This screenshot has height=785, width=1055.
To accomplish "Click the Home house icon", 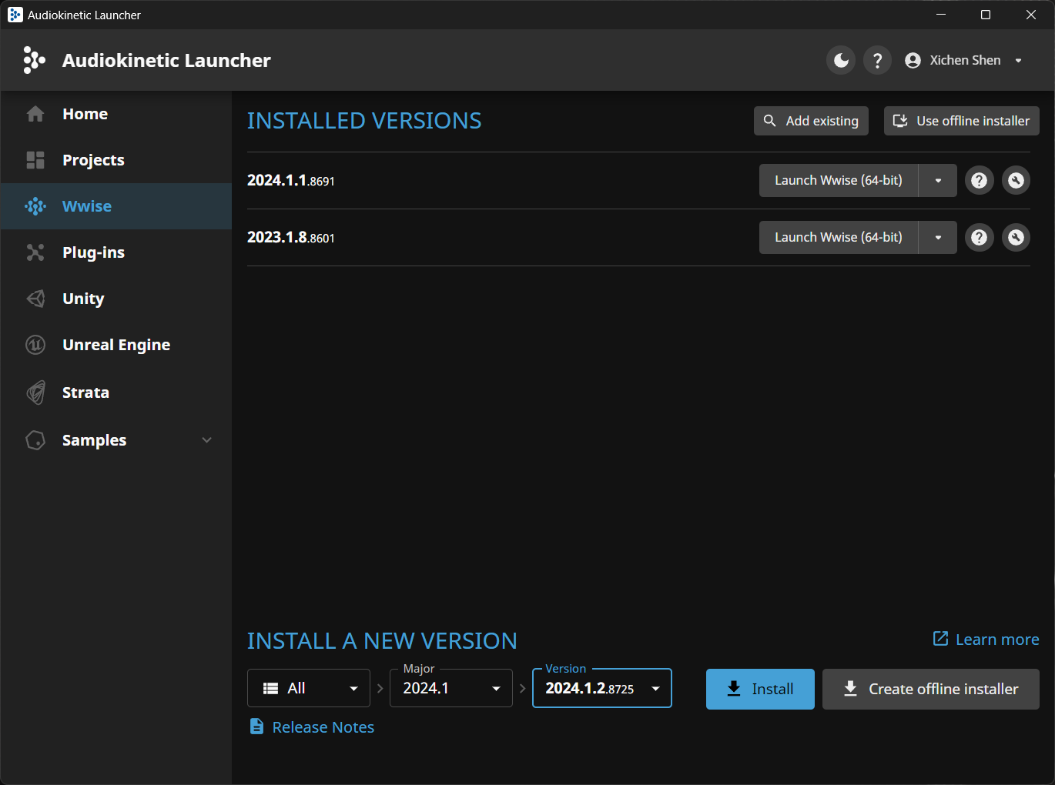I will point(35,114).
